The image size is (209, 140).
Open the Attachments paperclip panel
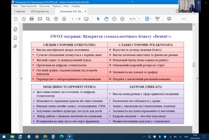15,46
